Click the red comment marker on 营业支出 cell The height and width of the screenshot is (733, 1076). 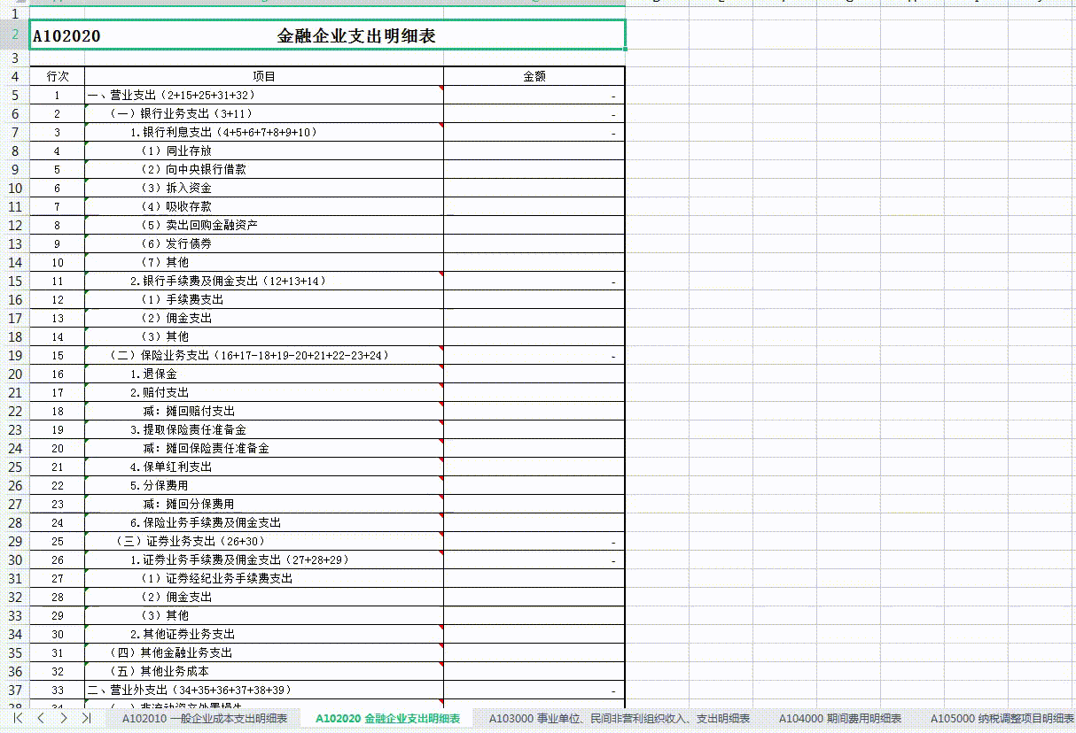[440, 90]
